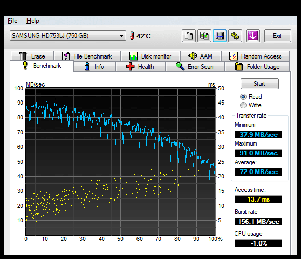301x259 pixels.
Task: Select the Read radio button
Action: coord(243,97)
